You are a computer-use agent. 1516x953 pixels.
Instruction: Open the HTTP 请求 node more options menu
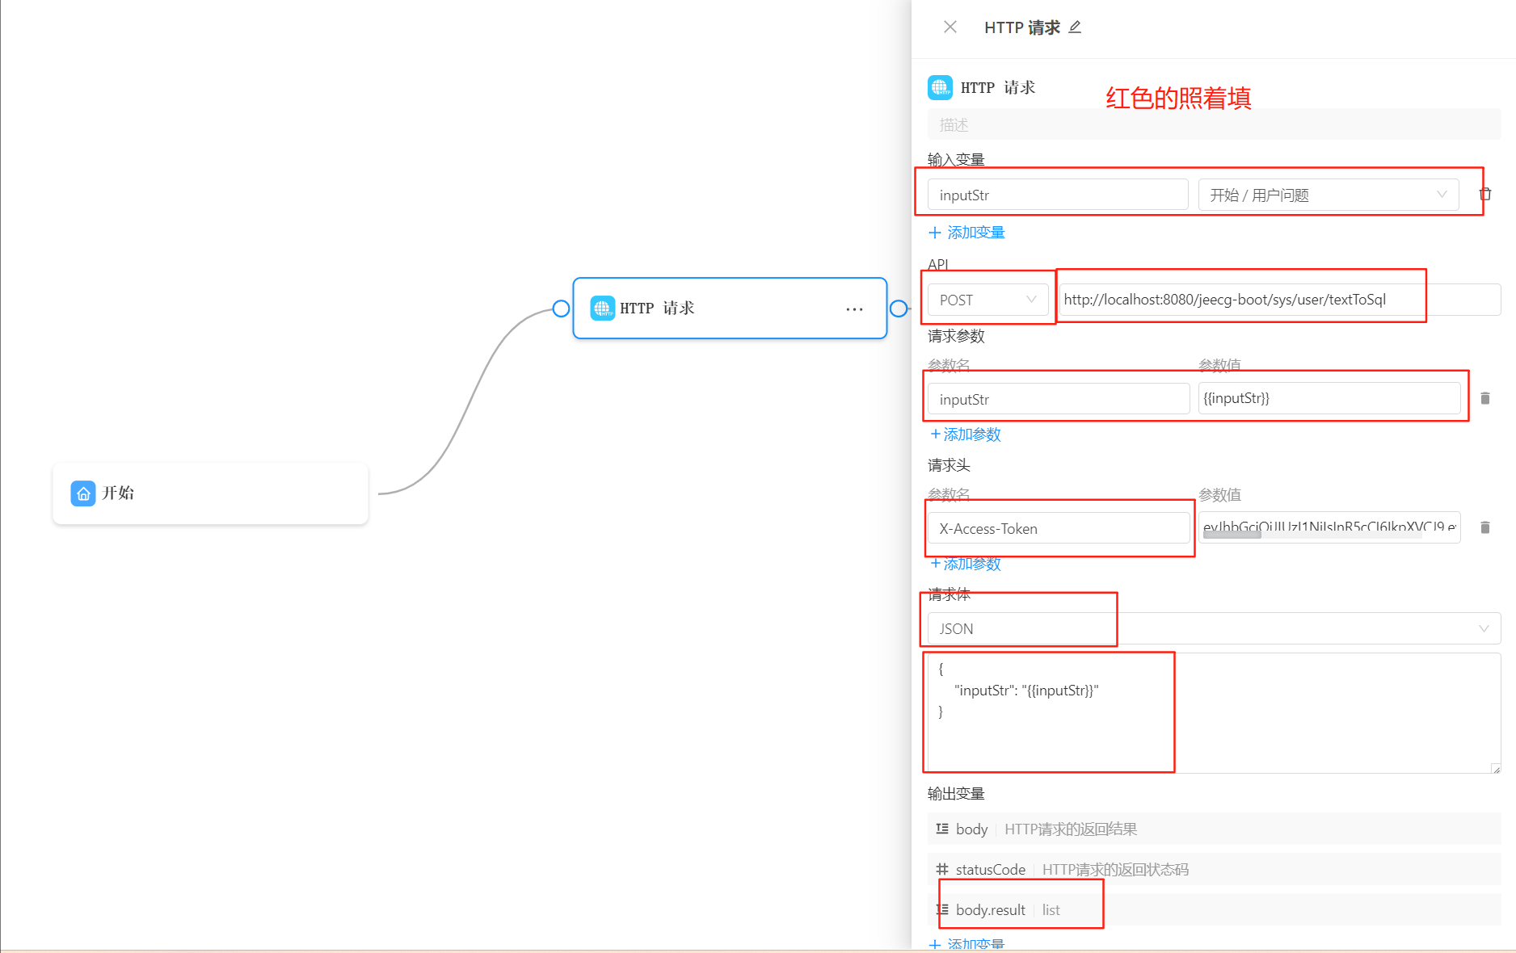click(854, 309)
